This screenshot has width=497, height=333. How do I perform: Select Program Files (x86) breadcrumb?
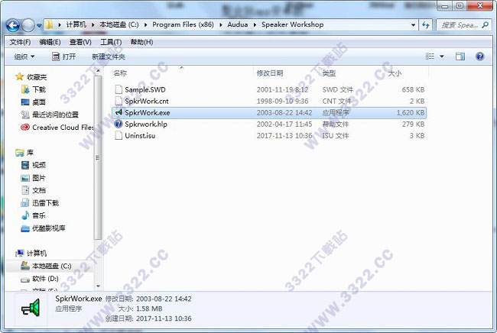click(183, 24)
